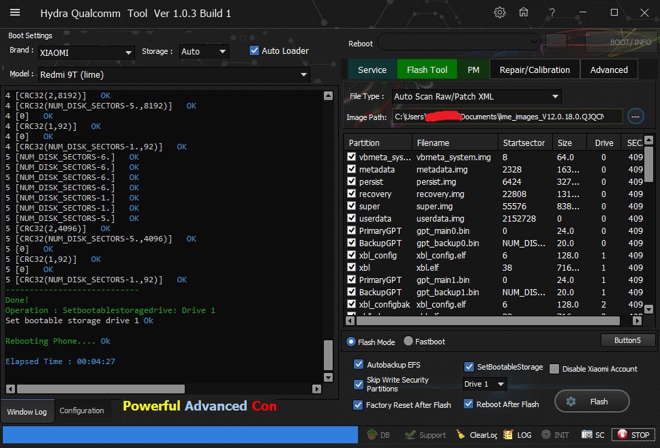Click the red STOP icon
660x448 pixels.
click(622, 434)
